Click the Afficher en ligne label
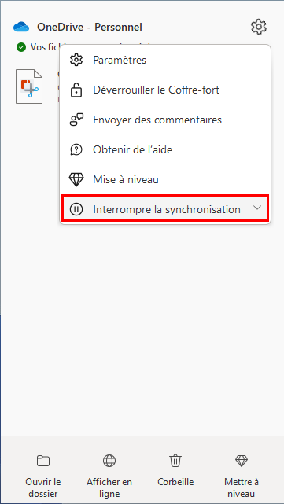This screenshot has width=284, height=504. click(x=109, y=487)
